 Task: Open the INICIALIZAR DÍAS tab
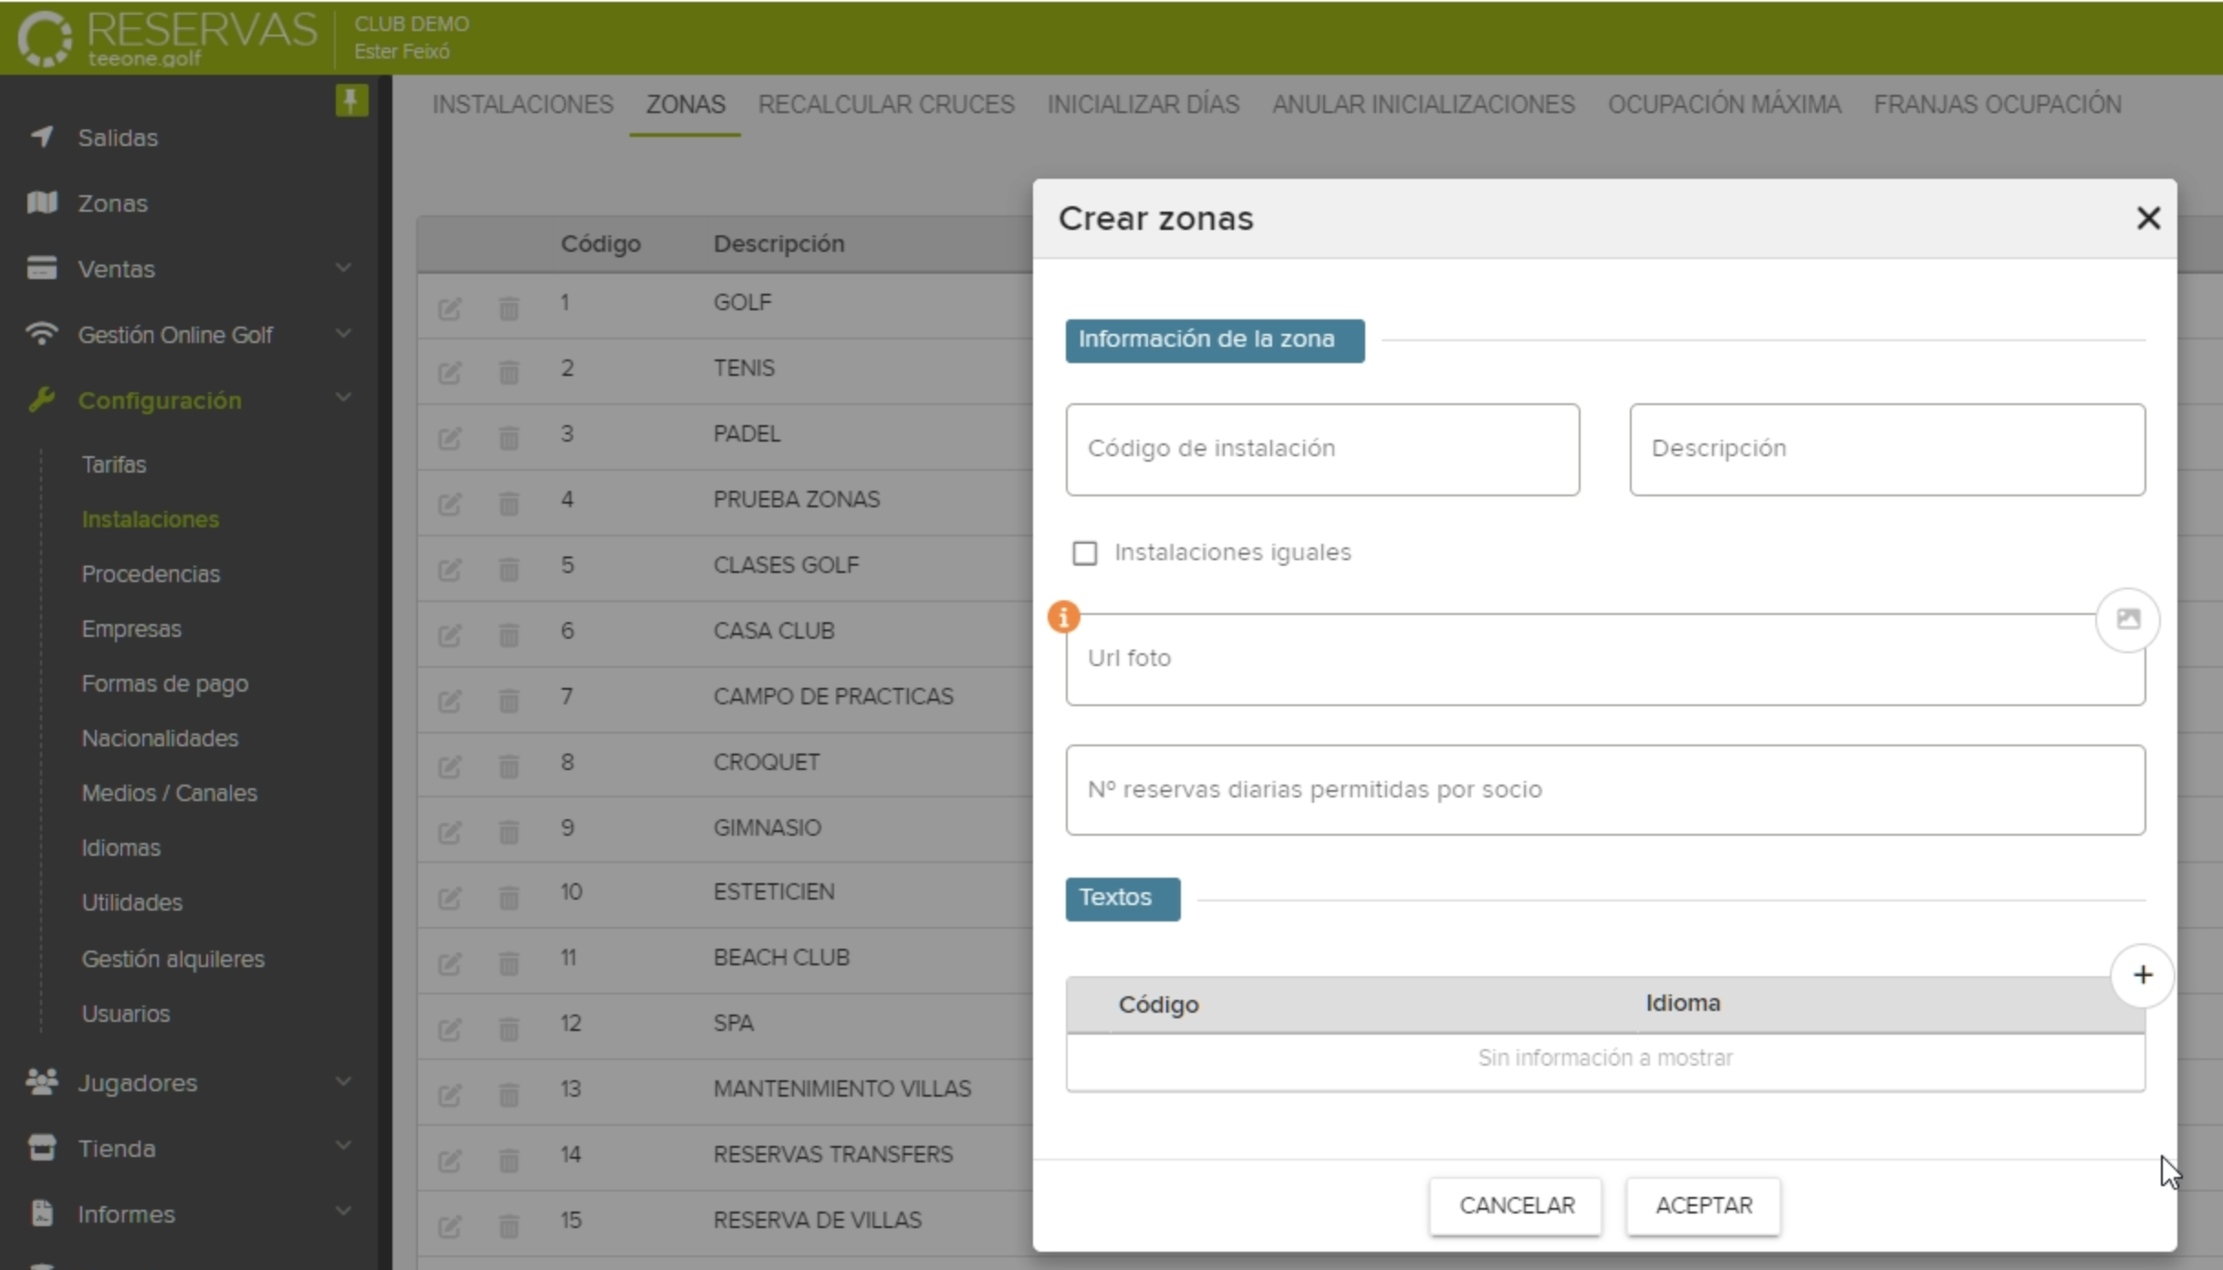pos(1143,105)
